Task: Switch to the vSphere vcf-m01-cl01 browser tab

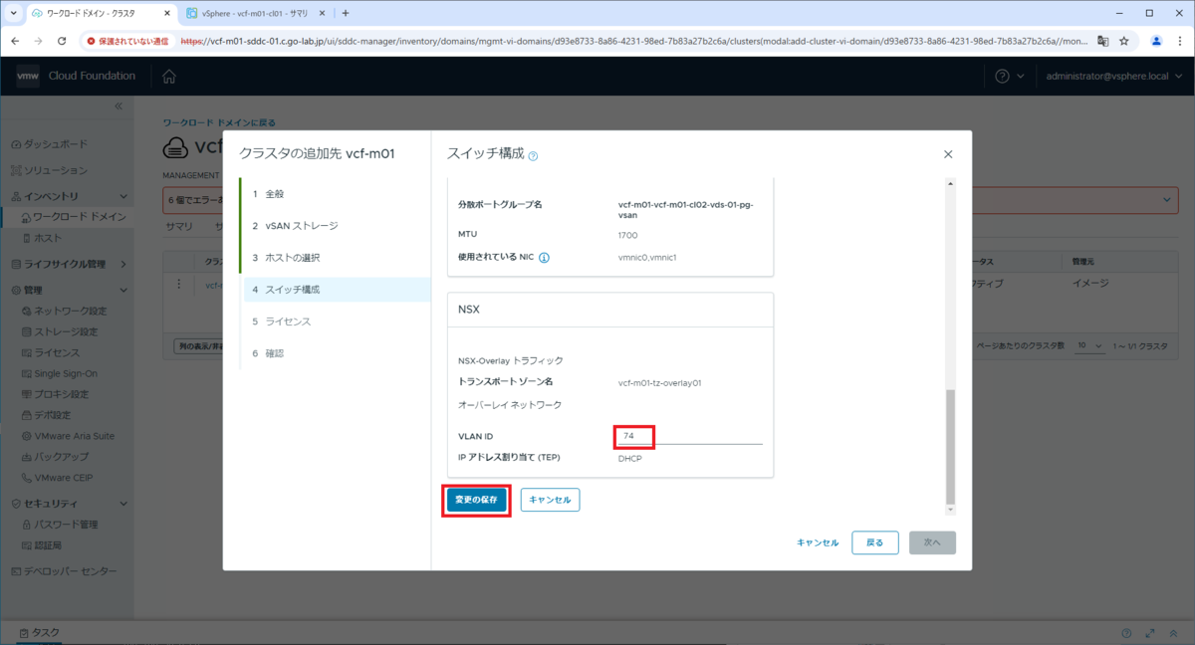Action: 255,13
